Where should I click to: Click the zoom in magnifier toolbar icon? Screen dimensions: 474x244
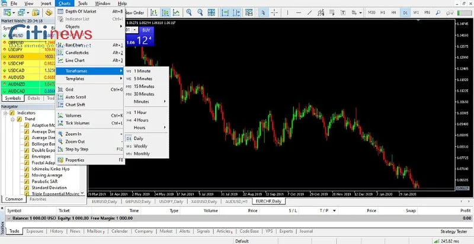(189, 12)
